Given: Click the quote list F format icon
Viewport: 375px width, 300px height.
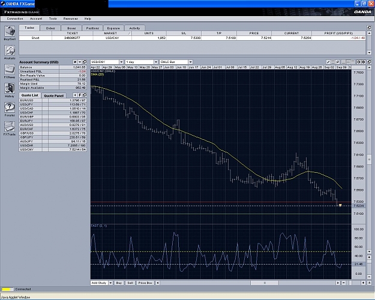Looking at the screenshot, I should click(x=80, y=95).
